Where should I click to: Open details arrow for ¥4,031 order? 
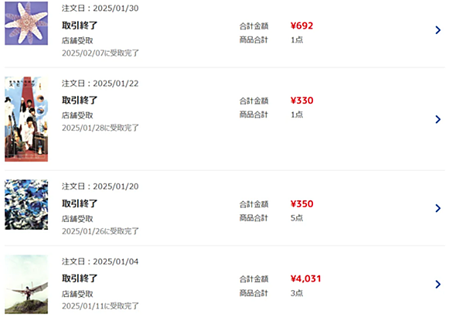(x=438, y=284)
